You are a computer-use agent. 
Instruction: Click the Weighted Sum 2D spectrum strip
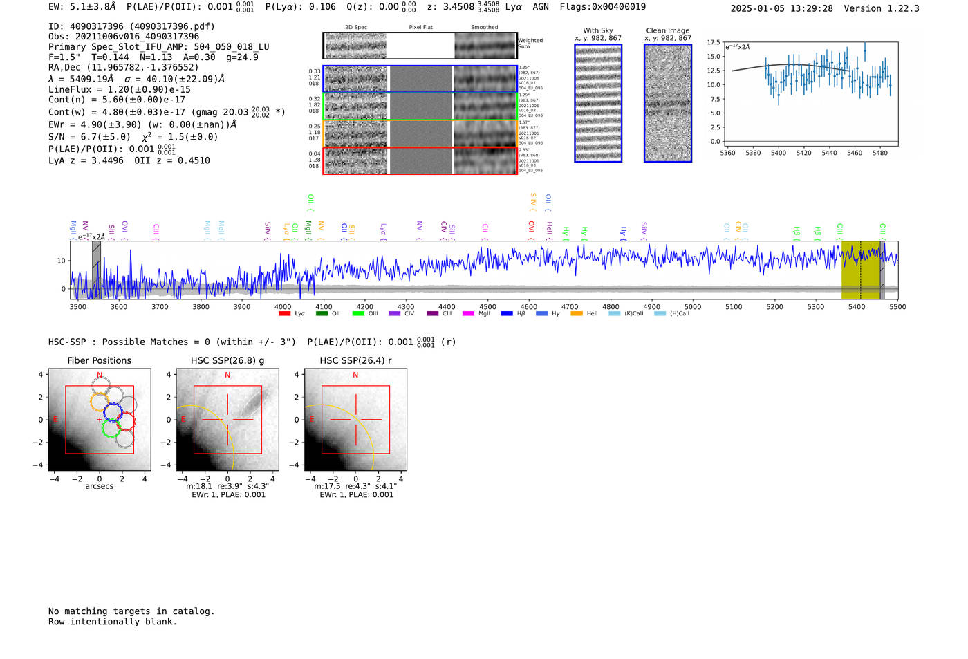pyautogui.click(x=420, y=46)
